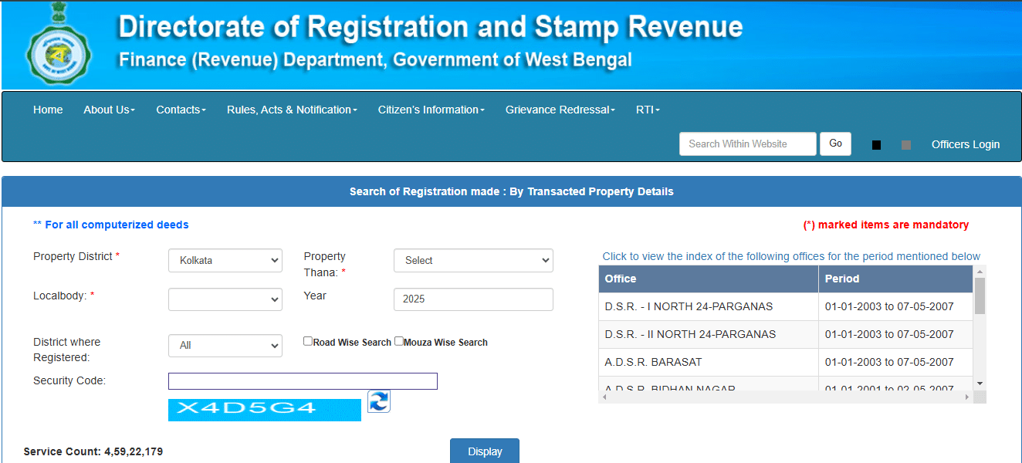Select the gray theme square in navbar
This screenshot has height=463, width=1022.
coord(905,144)
